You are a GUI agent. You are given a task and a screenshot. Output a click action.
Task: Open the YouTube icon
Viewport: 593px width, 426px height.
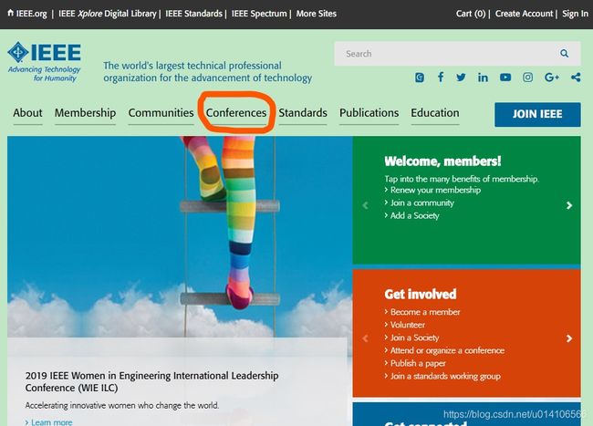(x=505, y=78)
